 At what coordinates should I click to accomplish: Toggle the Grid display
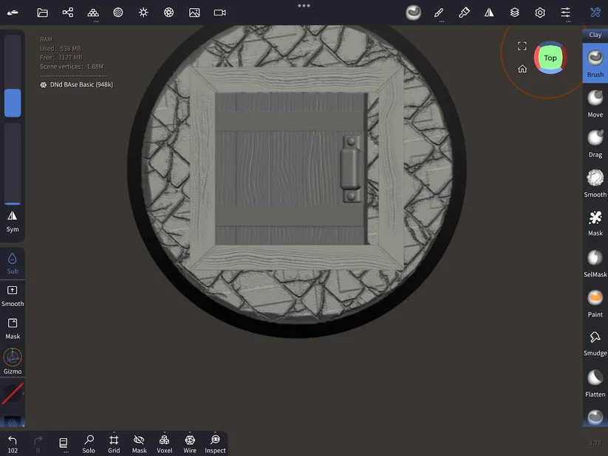click(114, 443)
